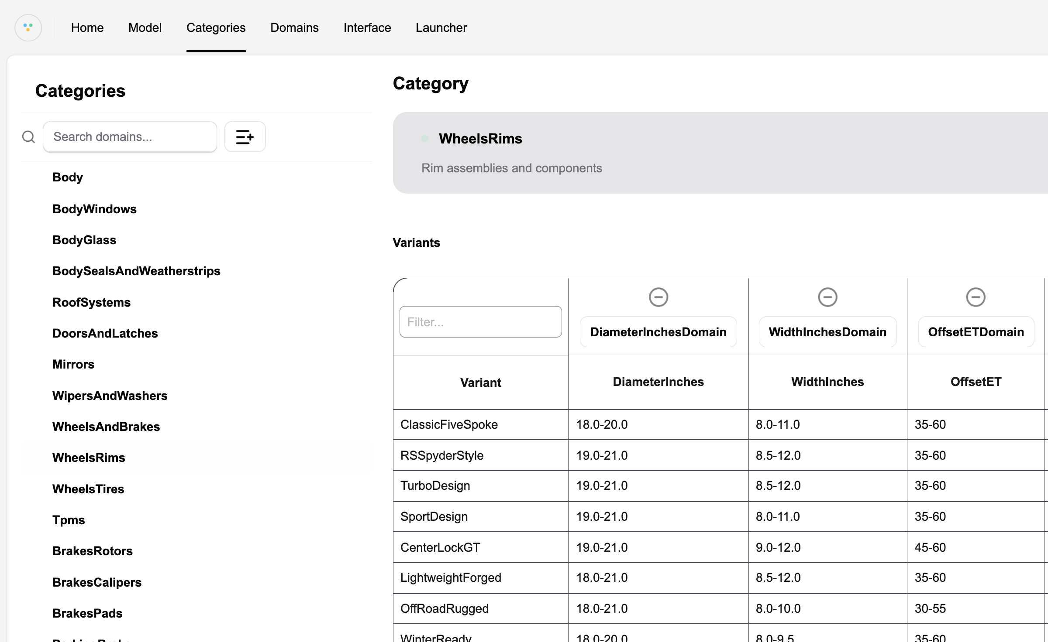Open the WidthInchesDomain domain chip
The image size is (1048, 642).
tap(827, 332)
